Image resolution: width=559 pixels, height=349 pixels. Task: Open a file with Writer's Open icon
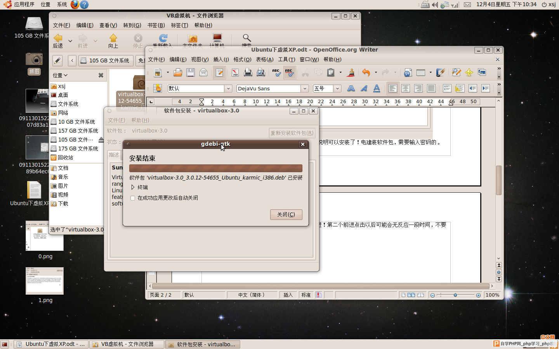(178, 73)
